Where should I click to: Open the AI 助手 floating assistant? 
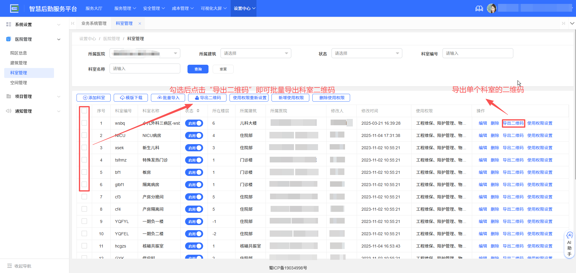point(569,244)
